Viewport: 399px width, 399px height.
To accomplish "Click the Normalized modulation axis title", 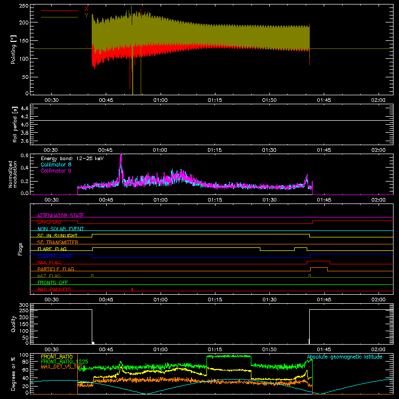I will (x=12, y=174).
